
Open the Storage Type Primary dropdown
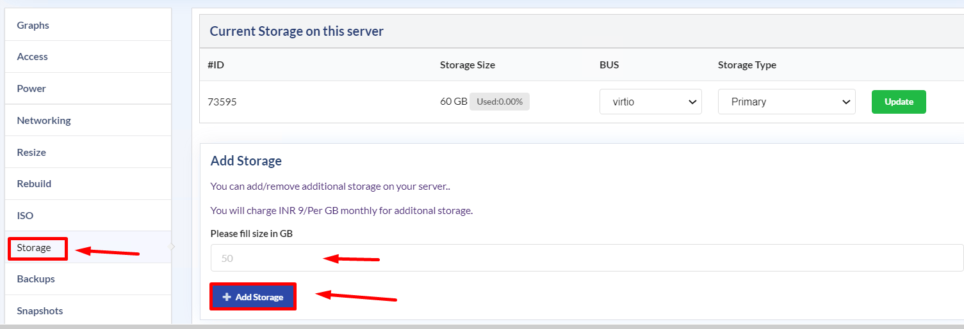pyautogui.click(x=787, y=102)
